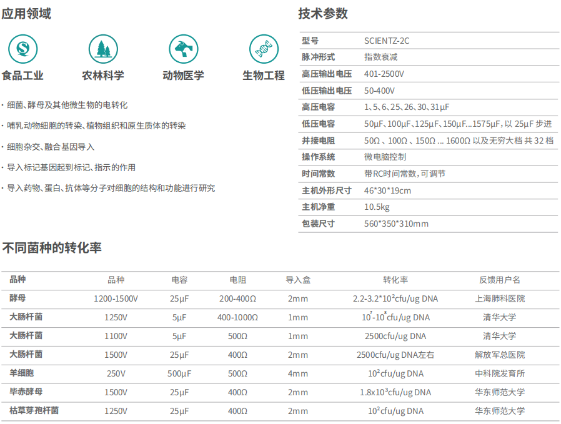Select the 动物医学 label text
This screenshot has height=424, width=561.
coord(183,76)
